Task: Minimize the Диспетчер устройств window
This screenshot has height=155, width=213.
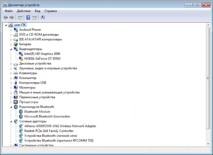Action: pos(188,5)
